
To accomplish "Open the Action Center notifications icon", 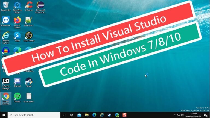I will tap(205, 115).
